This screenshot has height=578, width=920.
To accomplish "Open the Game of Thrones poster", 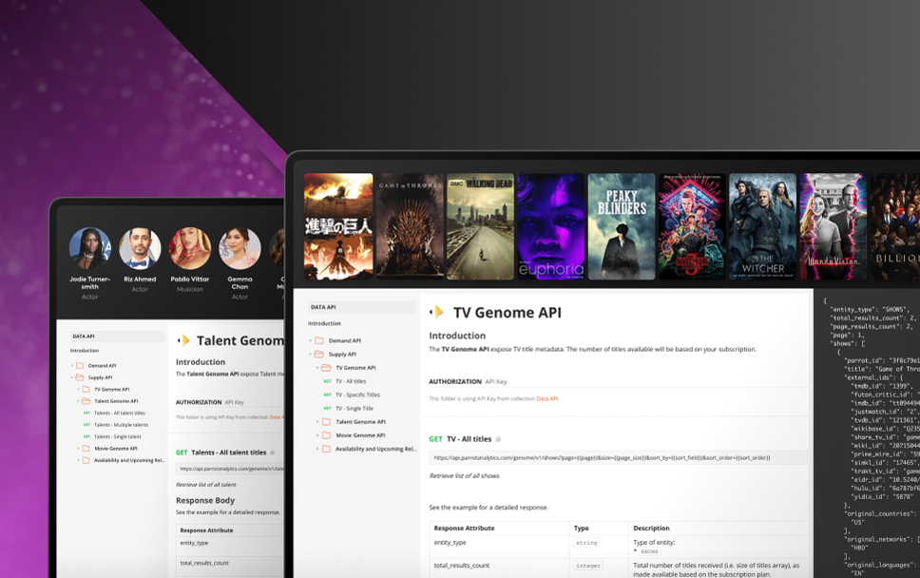I will pos(410,226).
